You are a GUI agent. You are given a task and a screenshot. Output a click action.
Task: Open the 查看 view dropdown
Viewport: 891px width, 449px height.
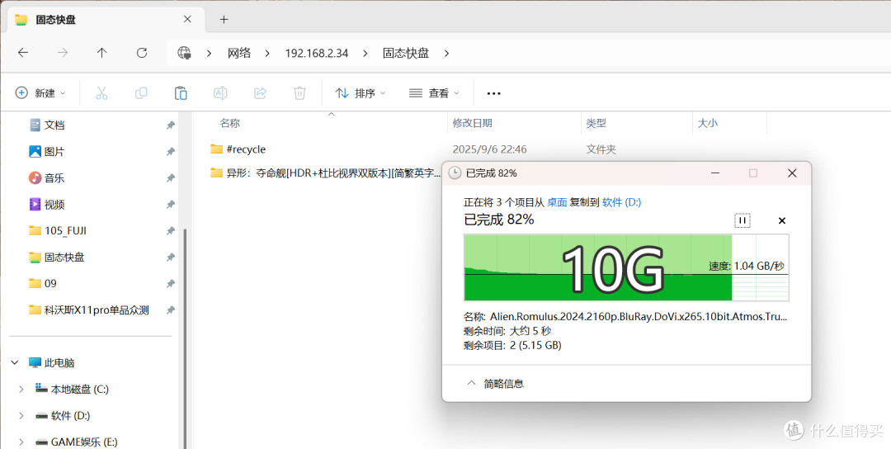tap(434, 93)
